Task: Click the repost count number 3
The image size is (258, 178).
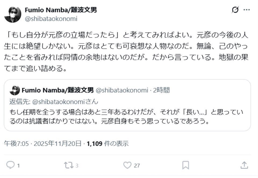Action: (77, 166)
